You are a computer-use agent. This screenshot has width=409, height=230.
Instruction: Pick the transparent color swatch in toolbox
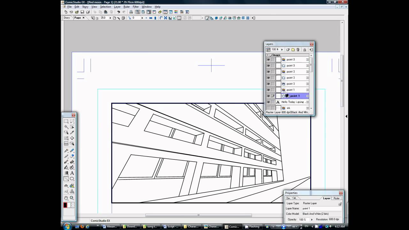[73, 205]
